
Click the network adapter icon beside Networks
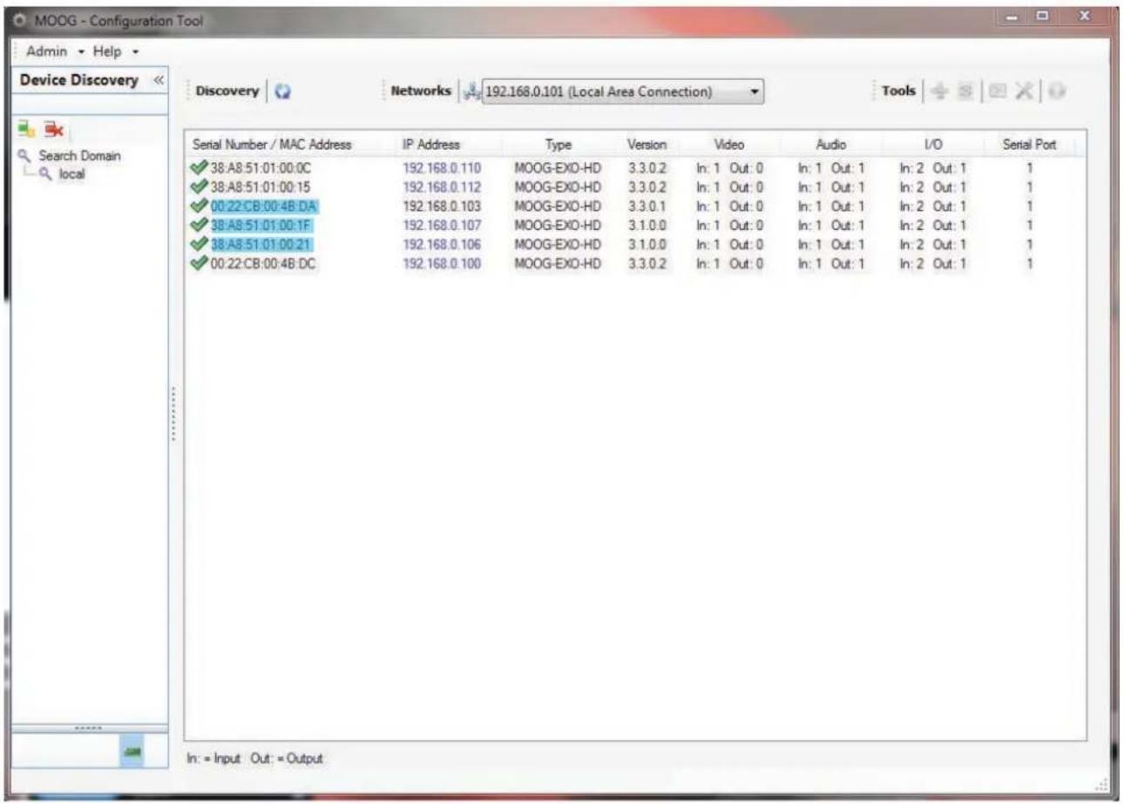pyautogui.click(x=474, y=91)
